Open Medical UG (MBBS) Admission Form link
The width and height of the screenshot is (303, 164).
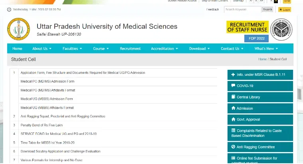(47, 99)
